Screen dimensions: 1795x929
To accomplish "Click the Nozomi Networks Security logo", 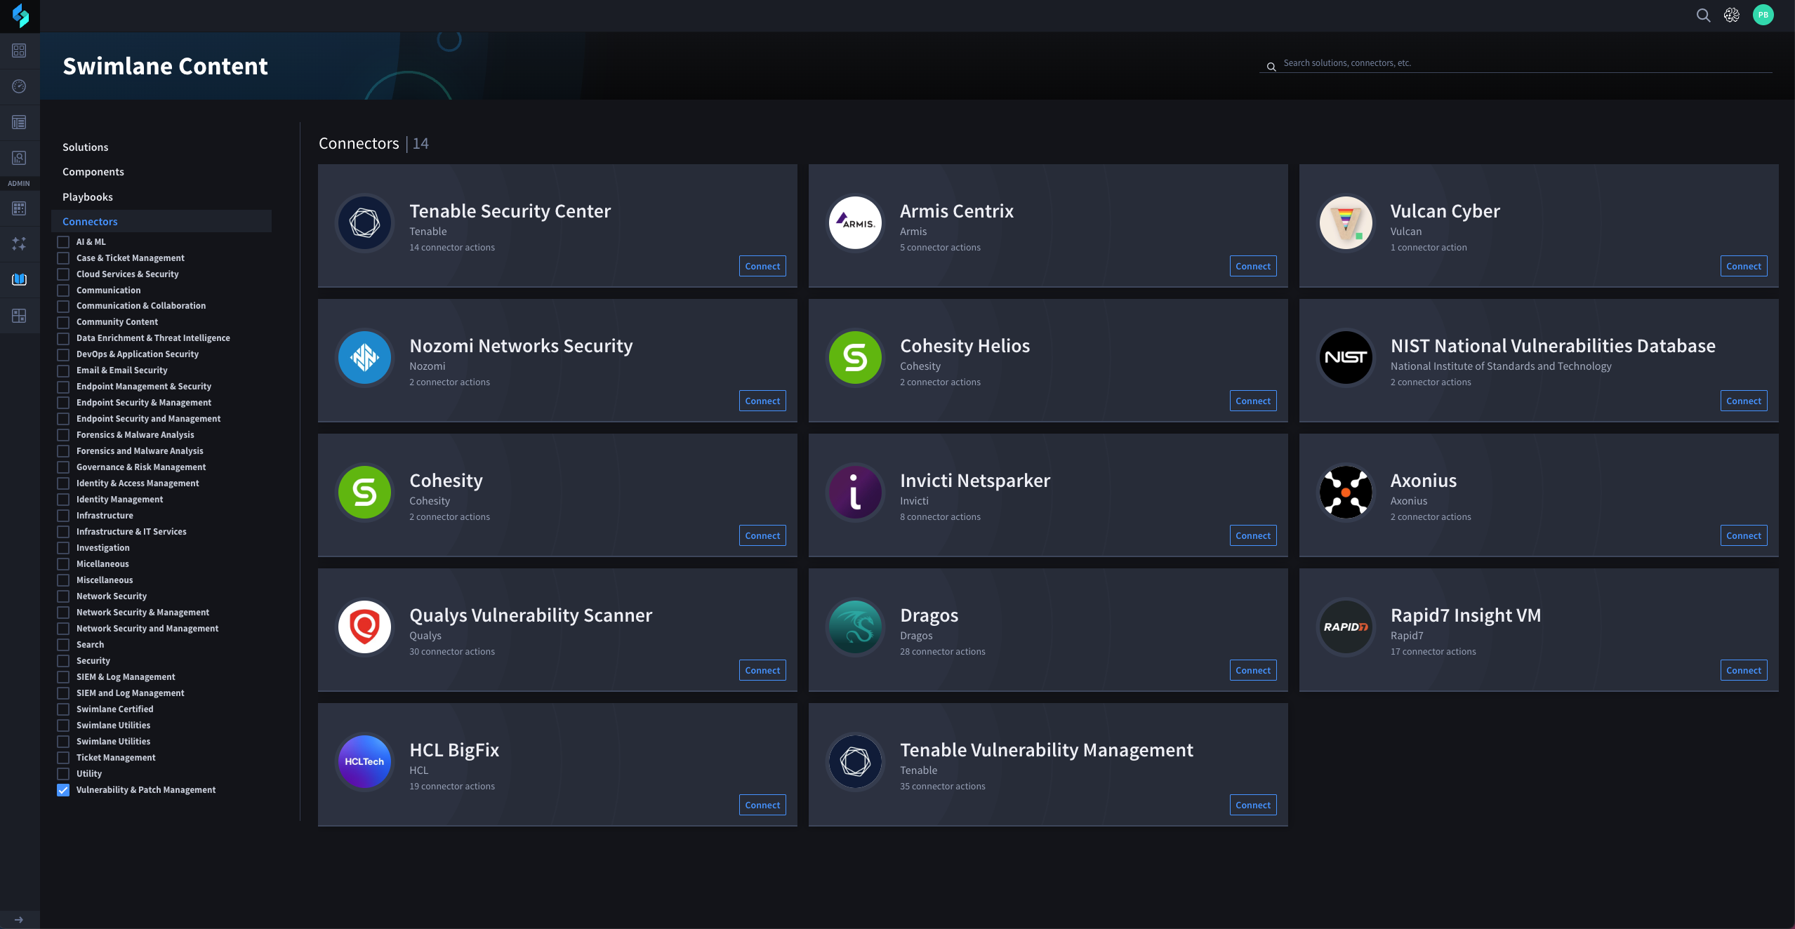I will click(x=364, y=358).
